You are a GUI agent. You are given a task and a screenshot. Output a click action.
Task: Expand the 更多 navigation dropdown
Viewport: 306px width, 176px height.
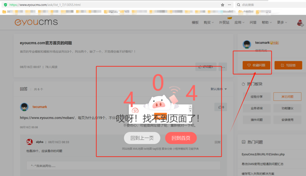pos(282,22)
